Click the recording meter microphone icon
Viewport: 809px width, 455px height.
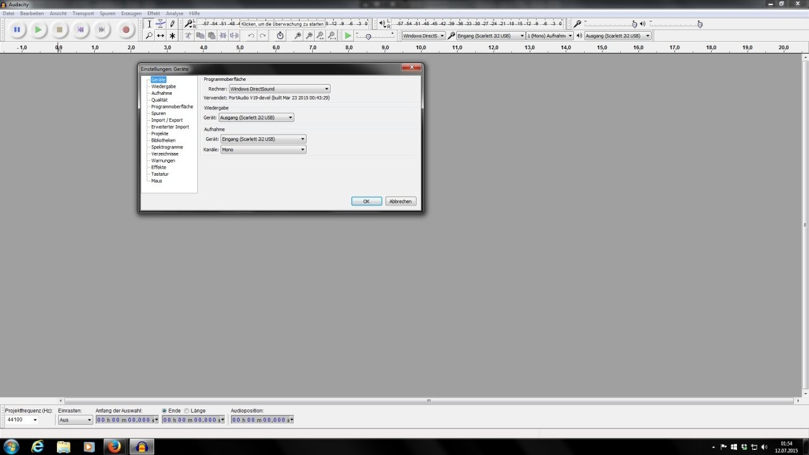click(188, 23)
